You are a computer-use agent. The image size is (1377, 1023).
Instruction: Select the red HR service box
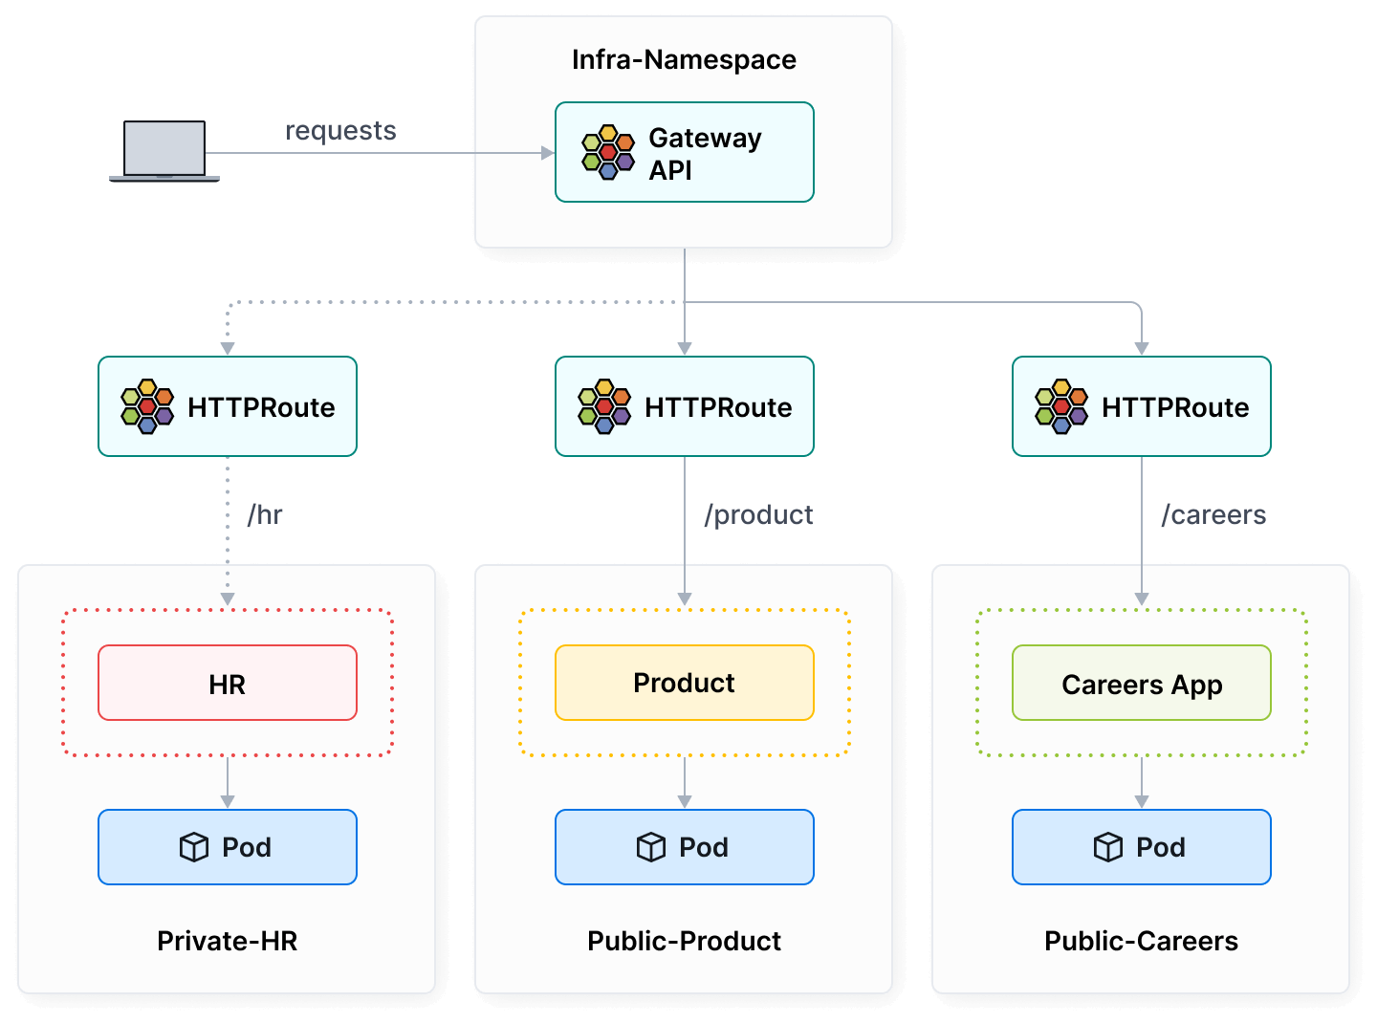[x=228, y=683]
